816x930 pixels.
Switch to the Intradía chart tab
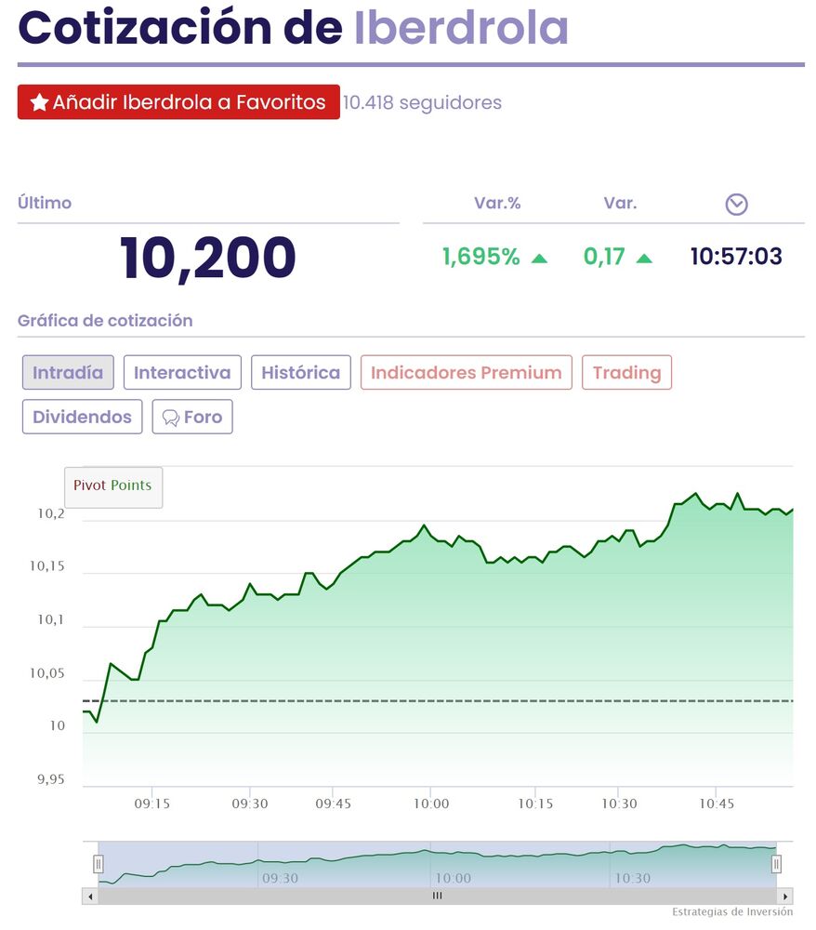tap(68, 373)
